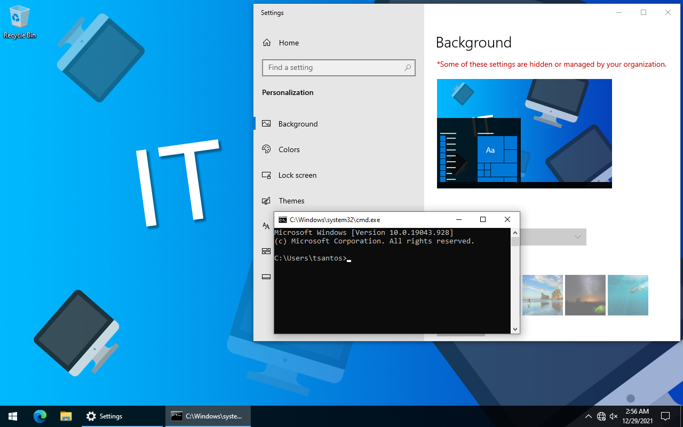This screenshot has width=683, height=427.
Task: Open Lock screen settings
Action: tap(297, 175)
